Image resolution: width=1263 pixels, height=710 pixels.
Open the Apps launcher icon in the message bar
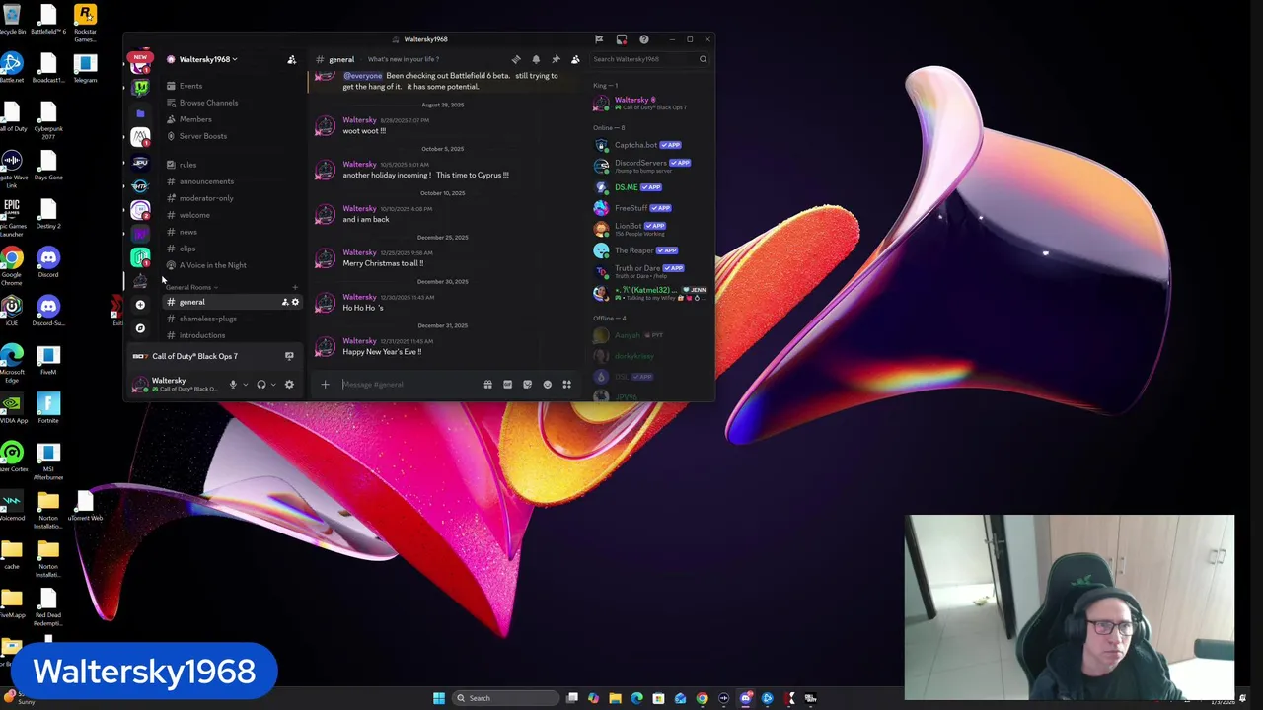[x=566, y=385]
